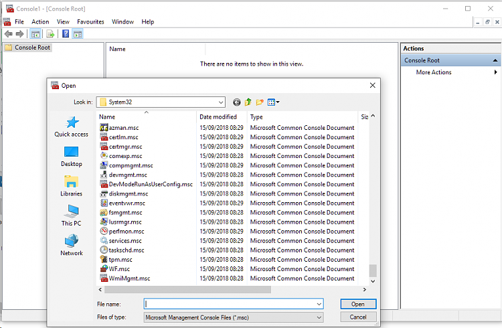502x328 pixels.
Task: Expand the Files of type dropdown
Action: [x=319, y=317]
